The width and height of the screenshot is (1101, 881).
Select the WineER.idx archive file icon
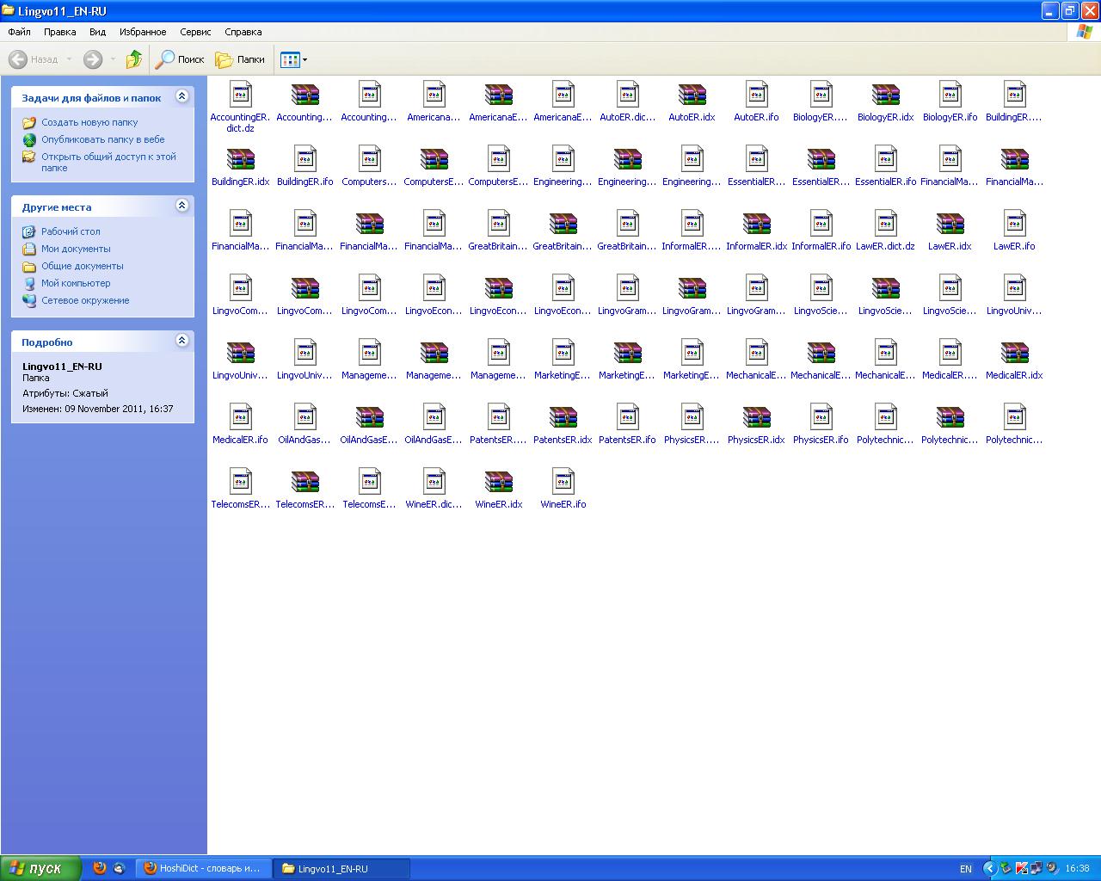click(x=499, y=482)
